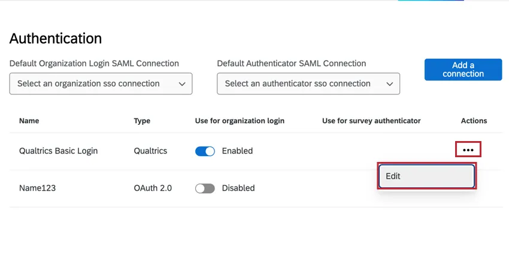Click the Name column header
509x254 pixels.
[x=29, y=121]
